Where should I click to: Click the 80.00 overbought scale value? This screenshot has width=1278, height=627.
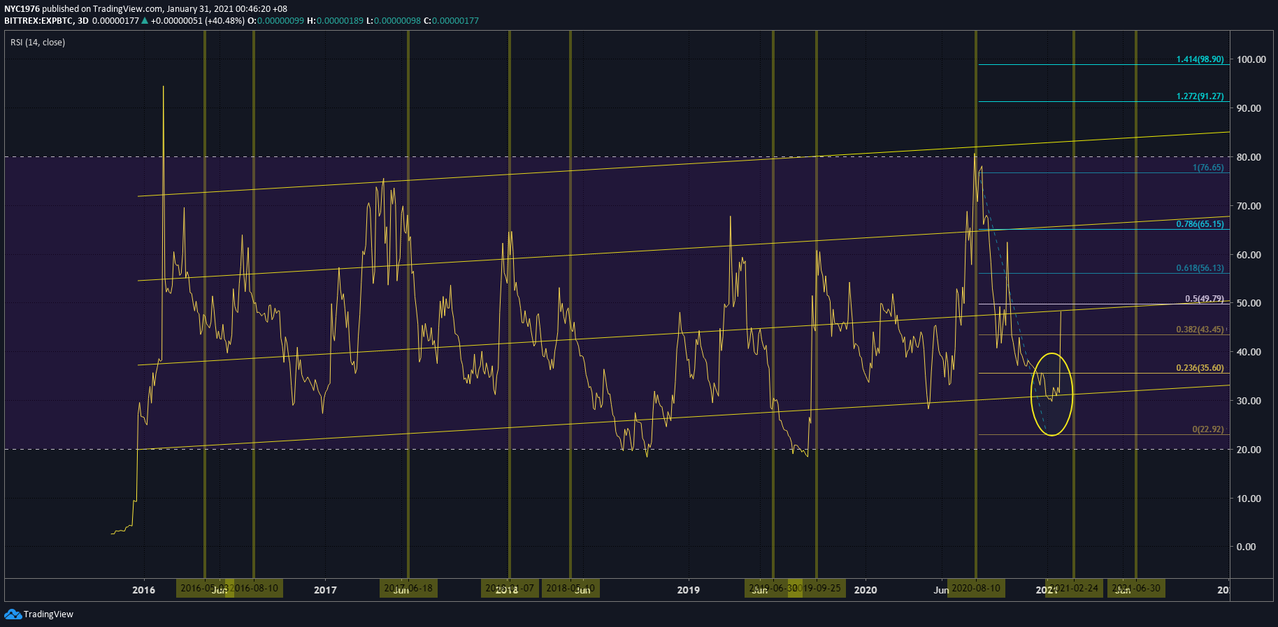(x=1249, y=157)
